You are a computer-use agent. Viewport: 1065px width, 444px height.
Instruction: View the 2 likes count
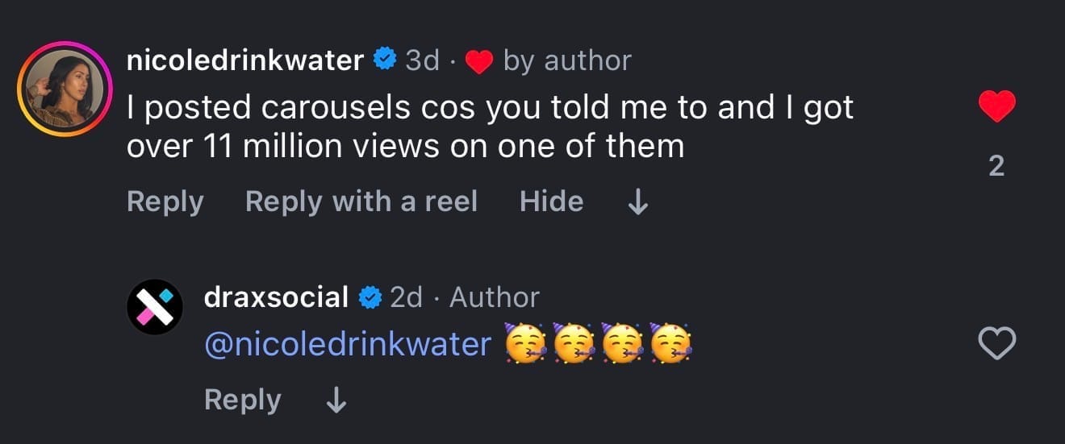click(996, 166)
